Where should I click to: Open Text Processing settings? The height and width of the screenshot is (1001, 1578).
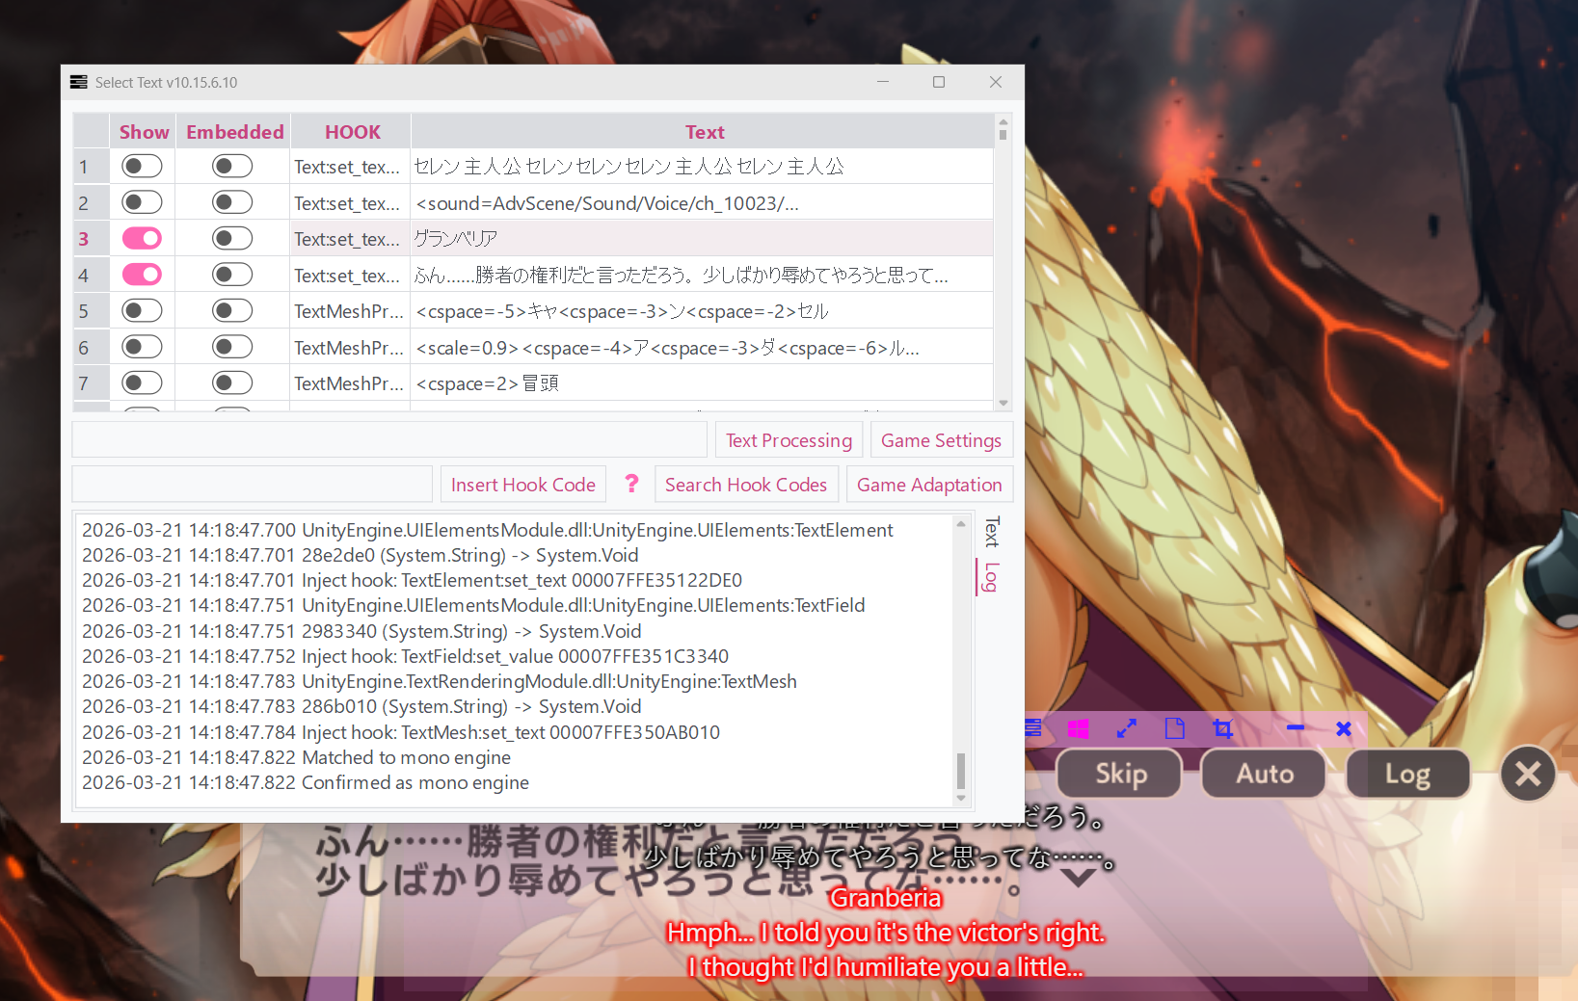[789, 440]
